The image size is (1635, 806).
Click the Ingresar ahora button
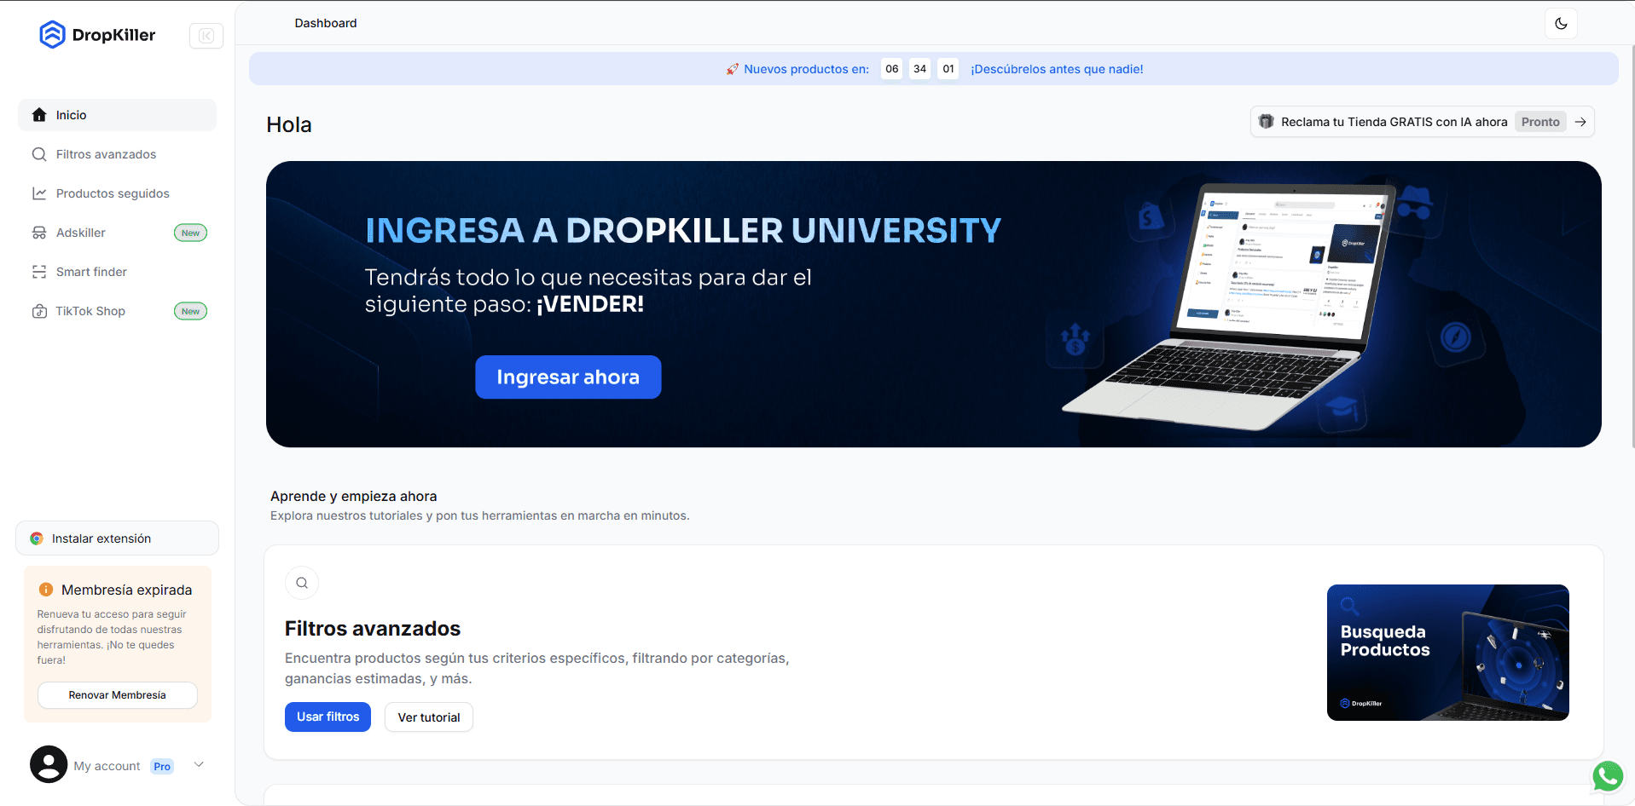(568, 377)
